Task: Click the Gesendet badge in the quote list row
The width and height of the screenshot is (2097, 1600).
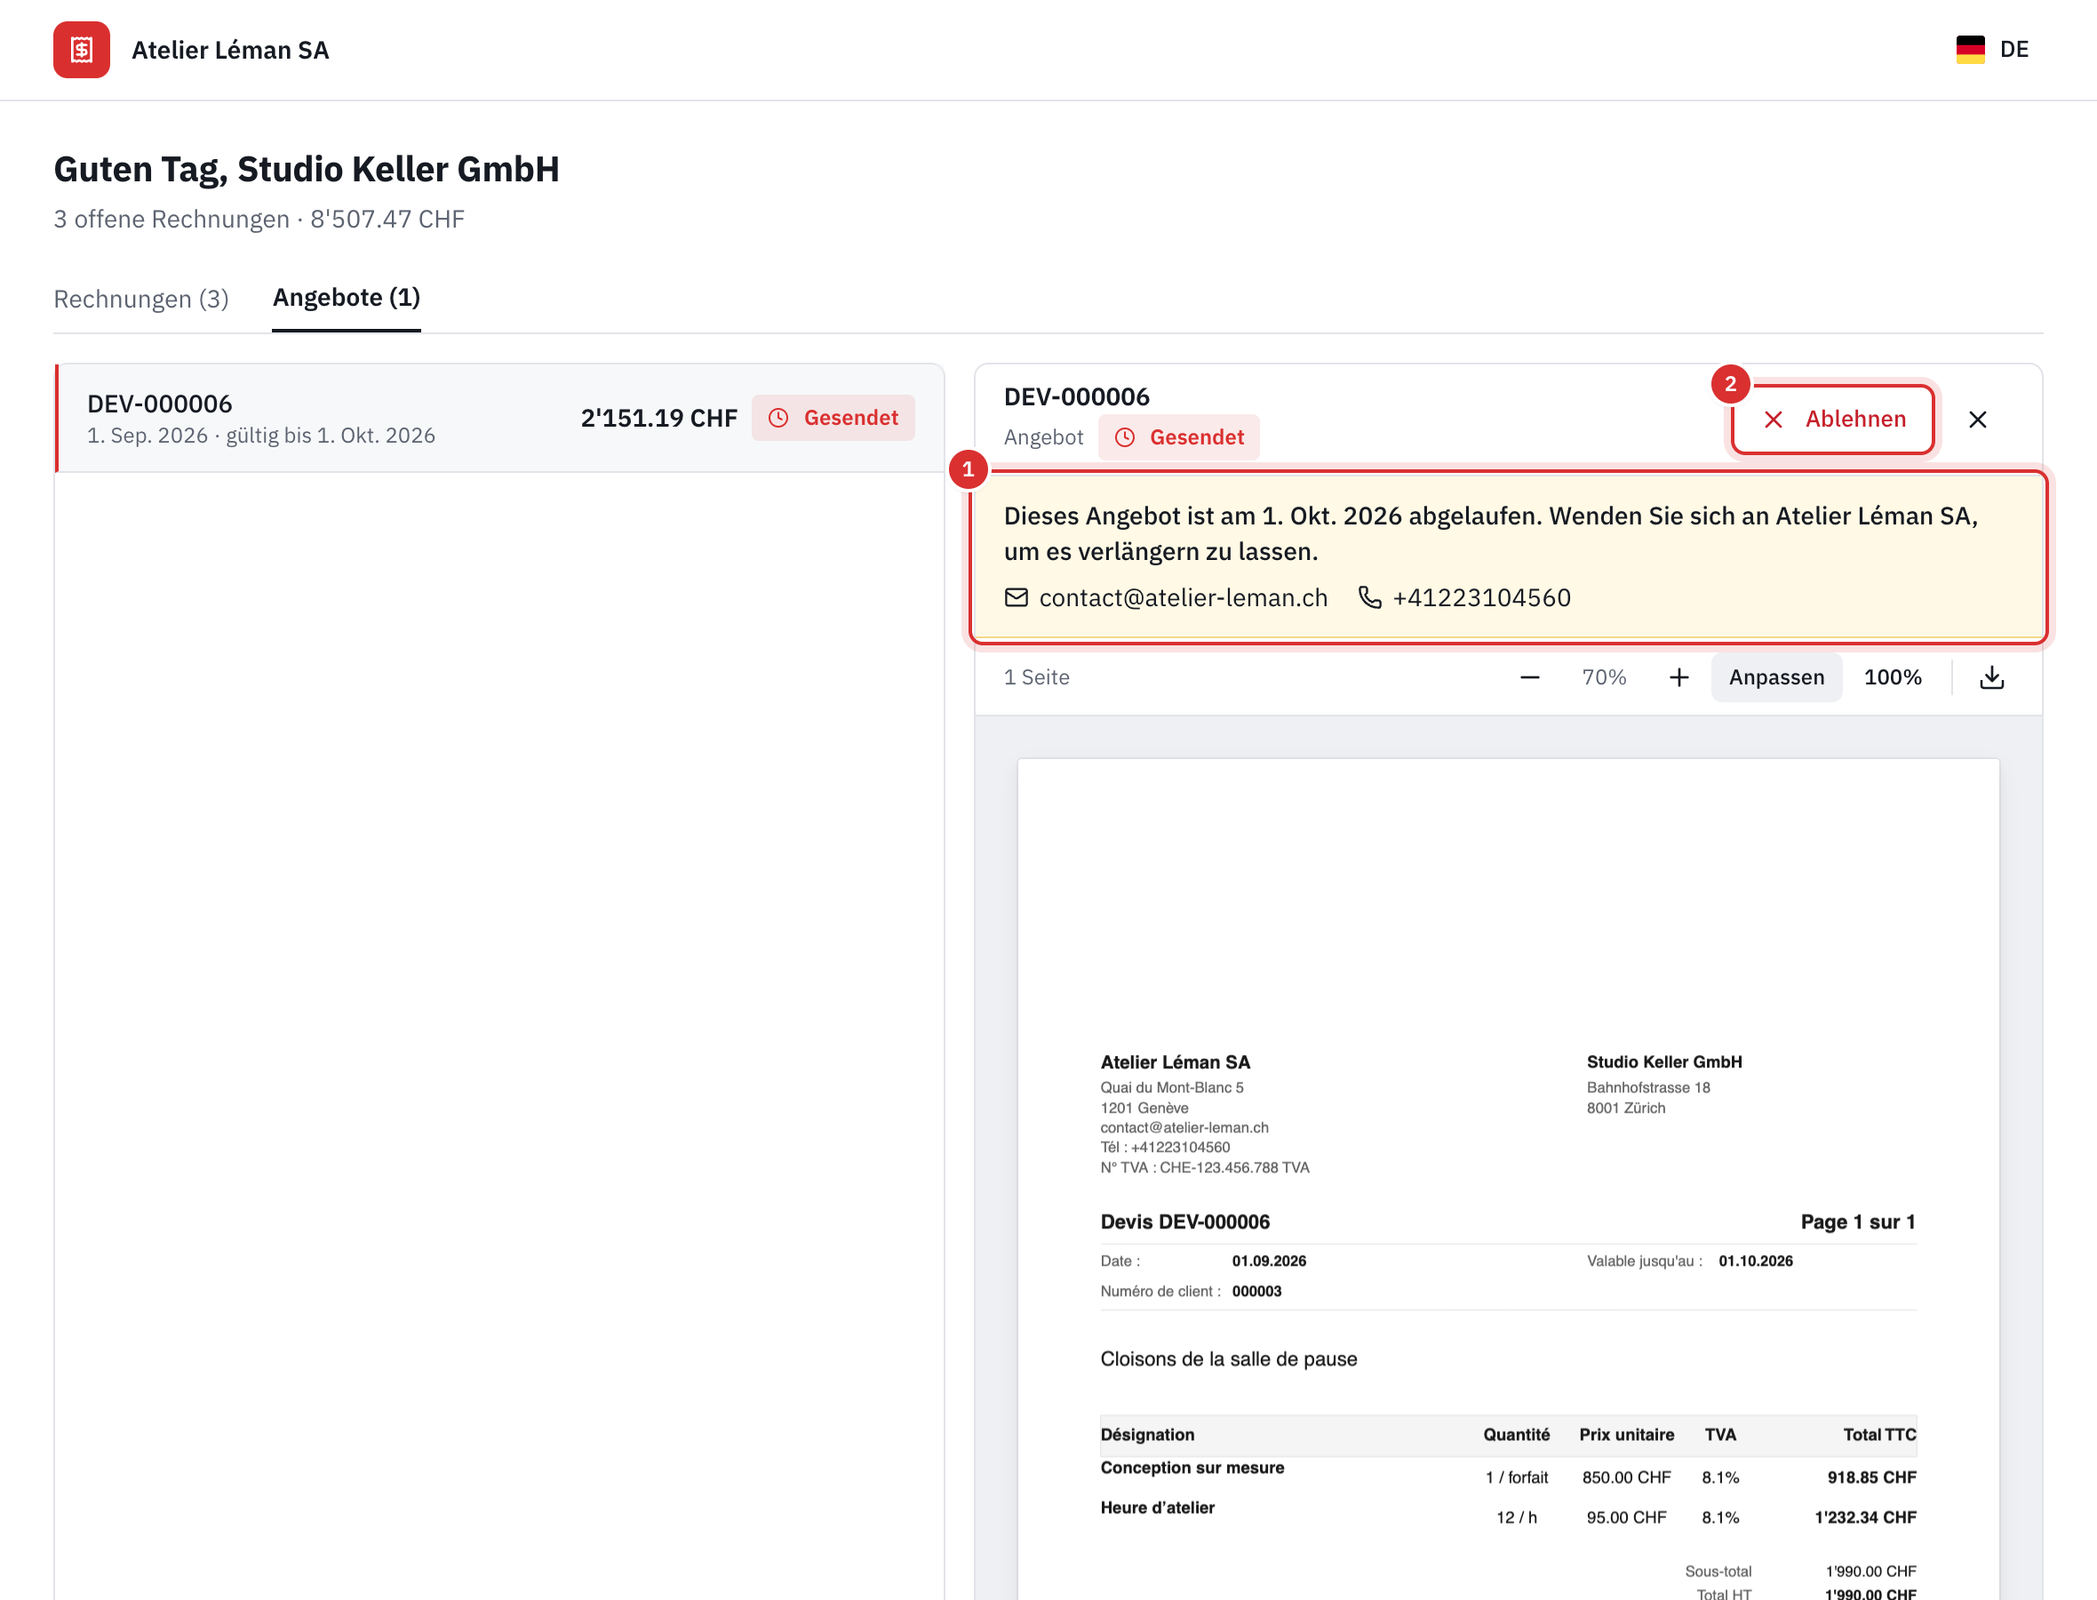Action: 833,418
